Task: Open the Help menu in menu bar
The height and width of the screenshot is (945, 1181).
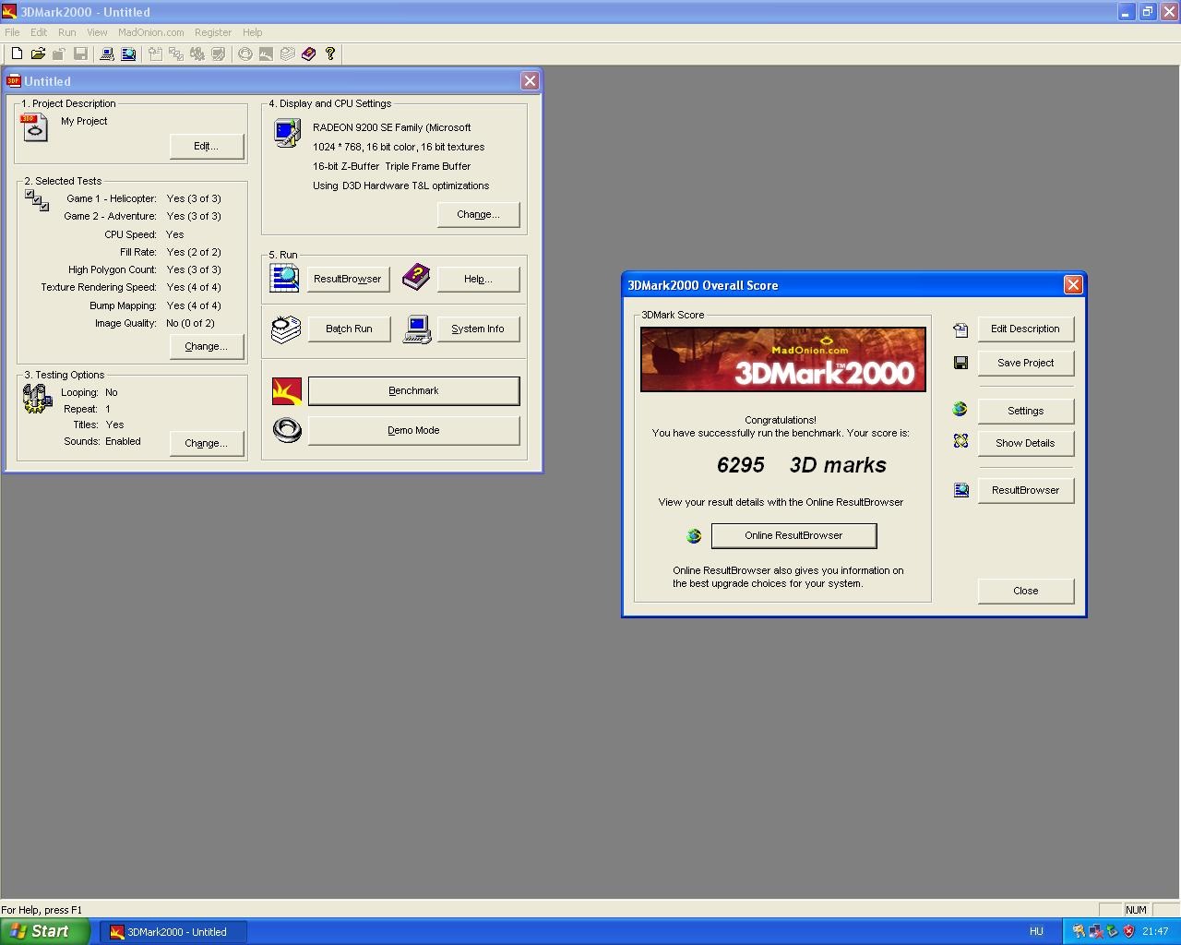Action: coord(252,32)
